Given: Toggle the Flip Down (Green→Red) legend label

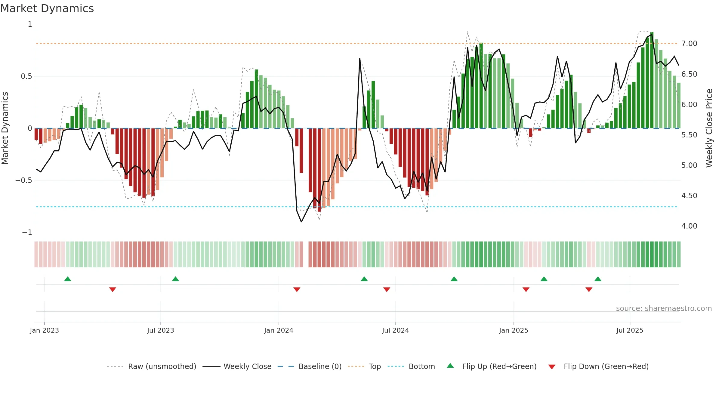Looking at the screenshot, I should [606, 366].
